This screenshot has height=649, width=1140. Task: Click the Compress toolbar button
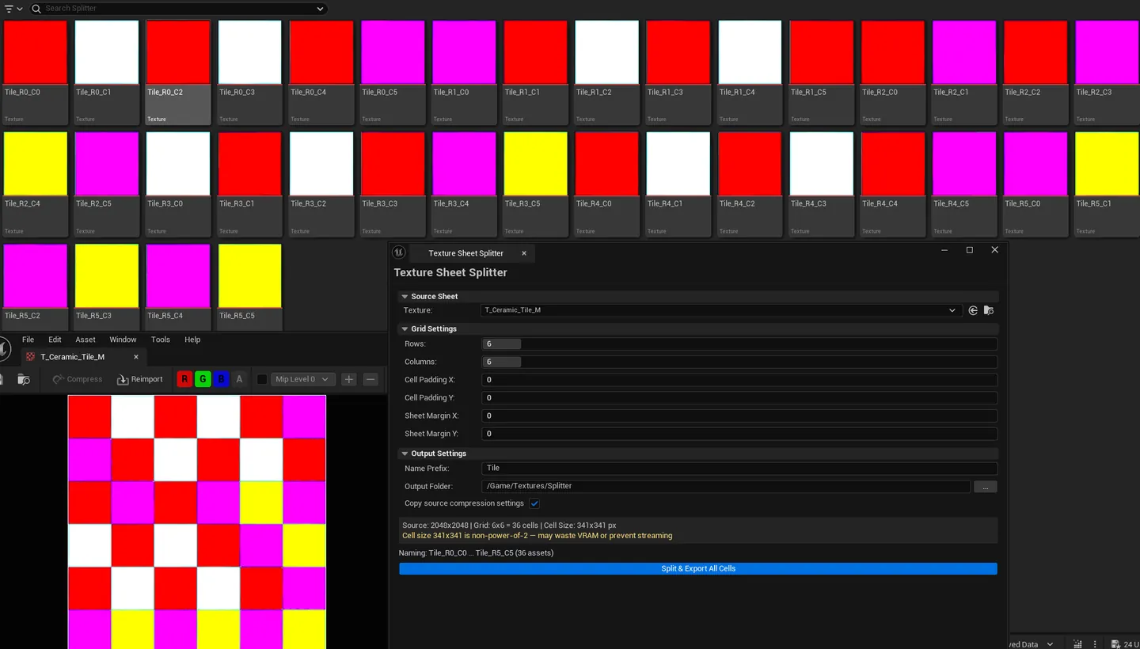click(78, 379)
